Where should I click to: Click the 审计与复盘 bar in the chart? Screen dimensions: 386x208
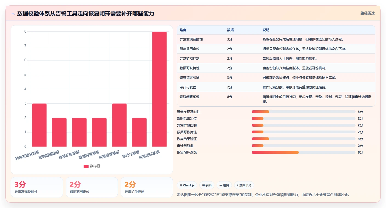[139, 132]
